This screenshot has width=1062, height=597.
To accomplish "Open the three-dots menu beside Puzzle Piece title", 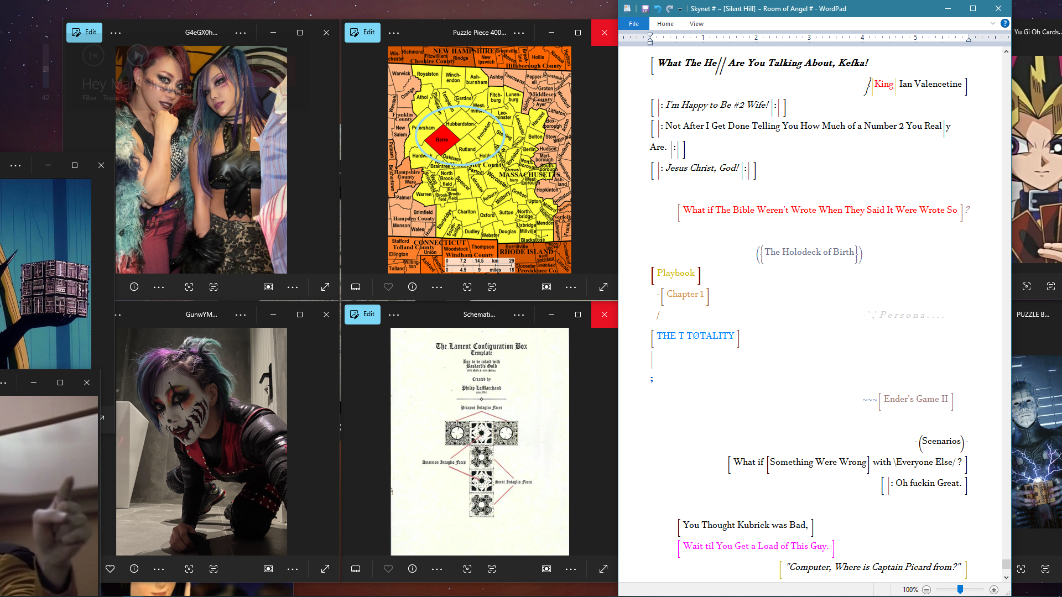I will [x=519, y=33].
